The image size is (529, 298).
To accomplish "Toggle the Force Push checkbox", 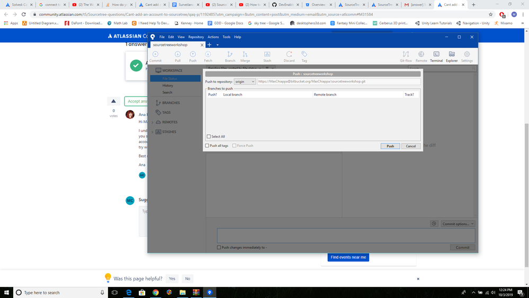I will (234, 146).
